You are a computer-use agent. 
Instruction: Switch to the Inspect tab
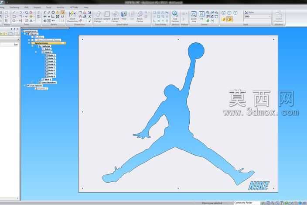(37, 7)
